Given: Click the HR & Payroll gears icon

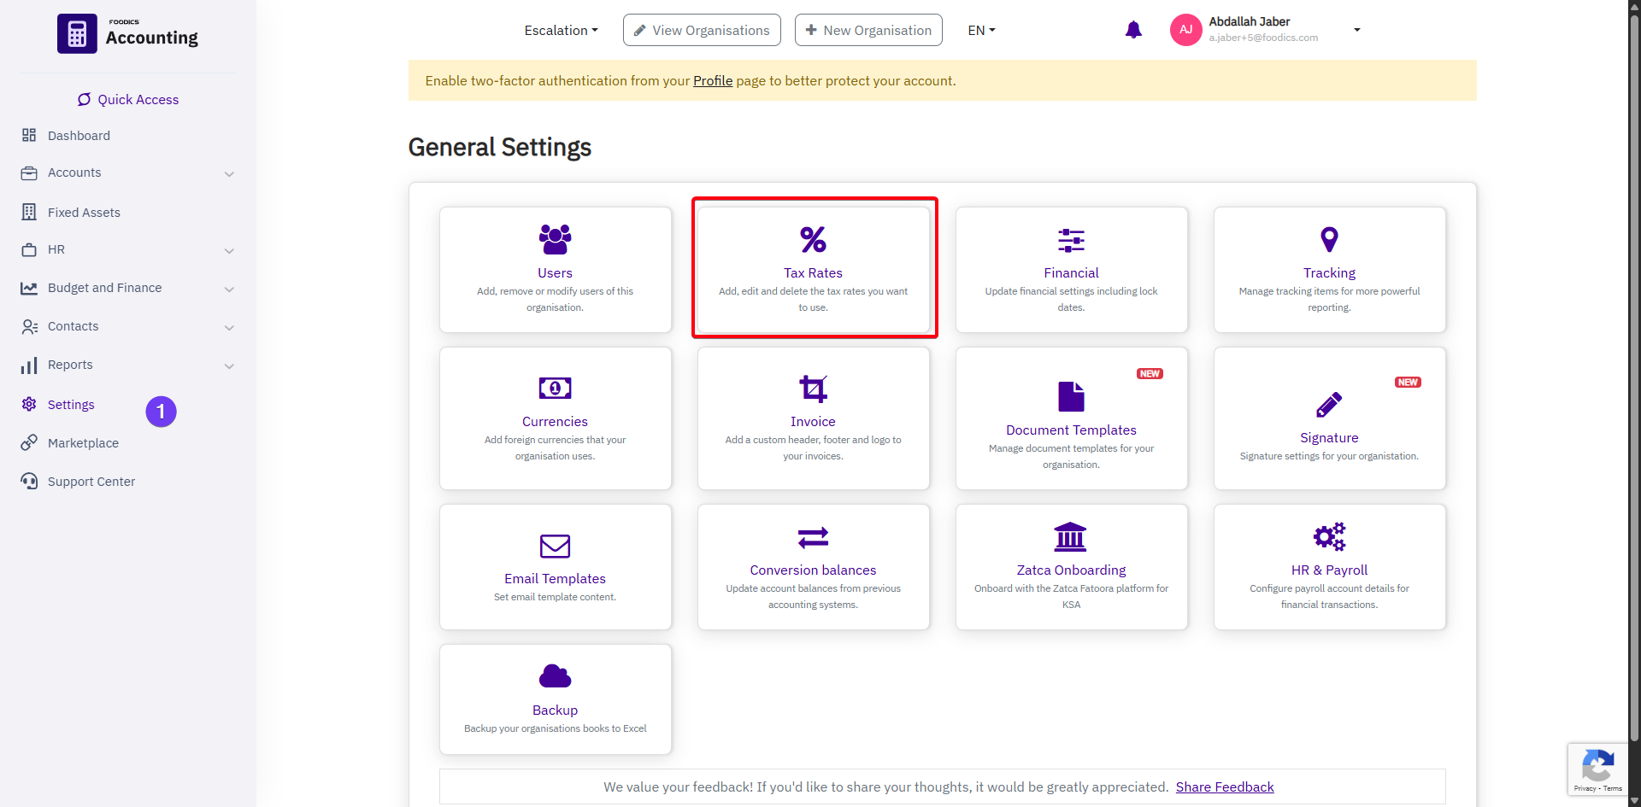Looking at the screenshot, I should coord(1329,537).
